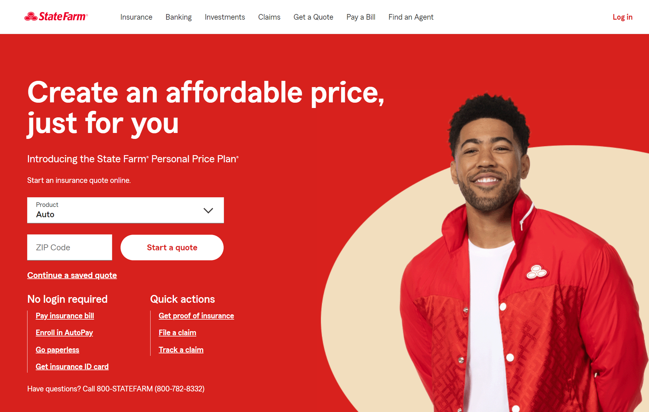The width and height of the screenshot is (649, 412).
Task: Toggle Go paperless option
Action: 57,350
